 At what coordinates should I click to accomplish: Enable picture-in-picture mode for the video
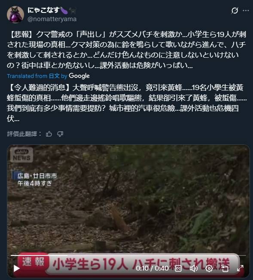pyautogui.click(x=225, y=268)
